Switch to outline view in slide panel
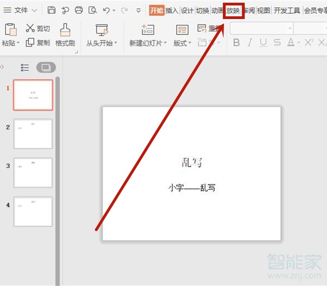 click(x=25, y=67)
